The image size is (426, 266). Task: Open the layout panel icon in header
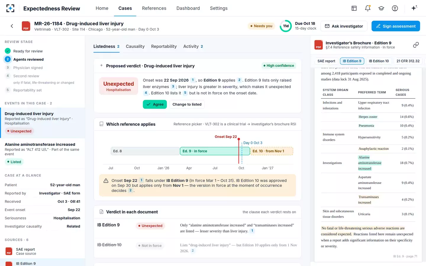[354, 8]
